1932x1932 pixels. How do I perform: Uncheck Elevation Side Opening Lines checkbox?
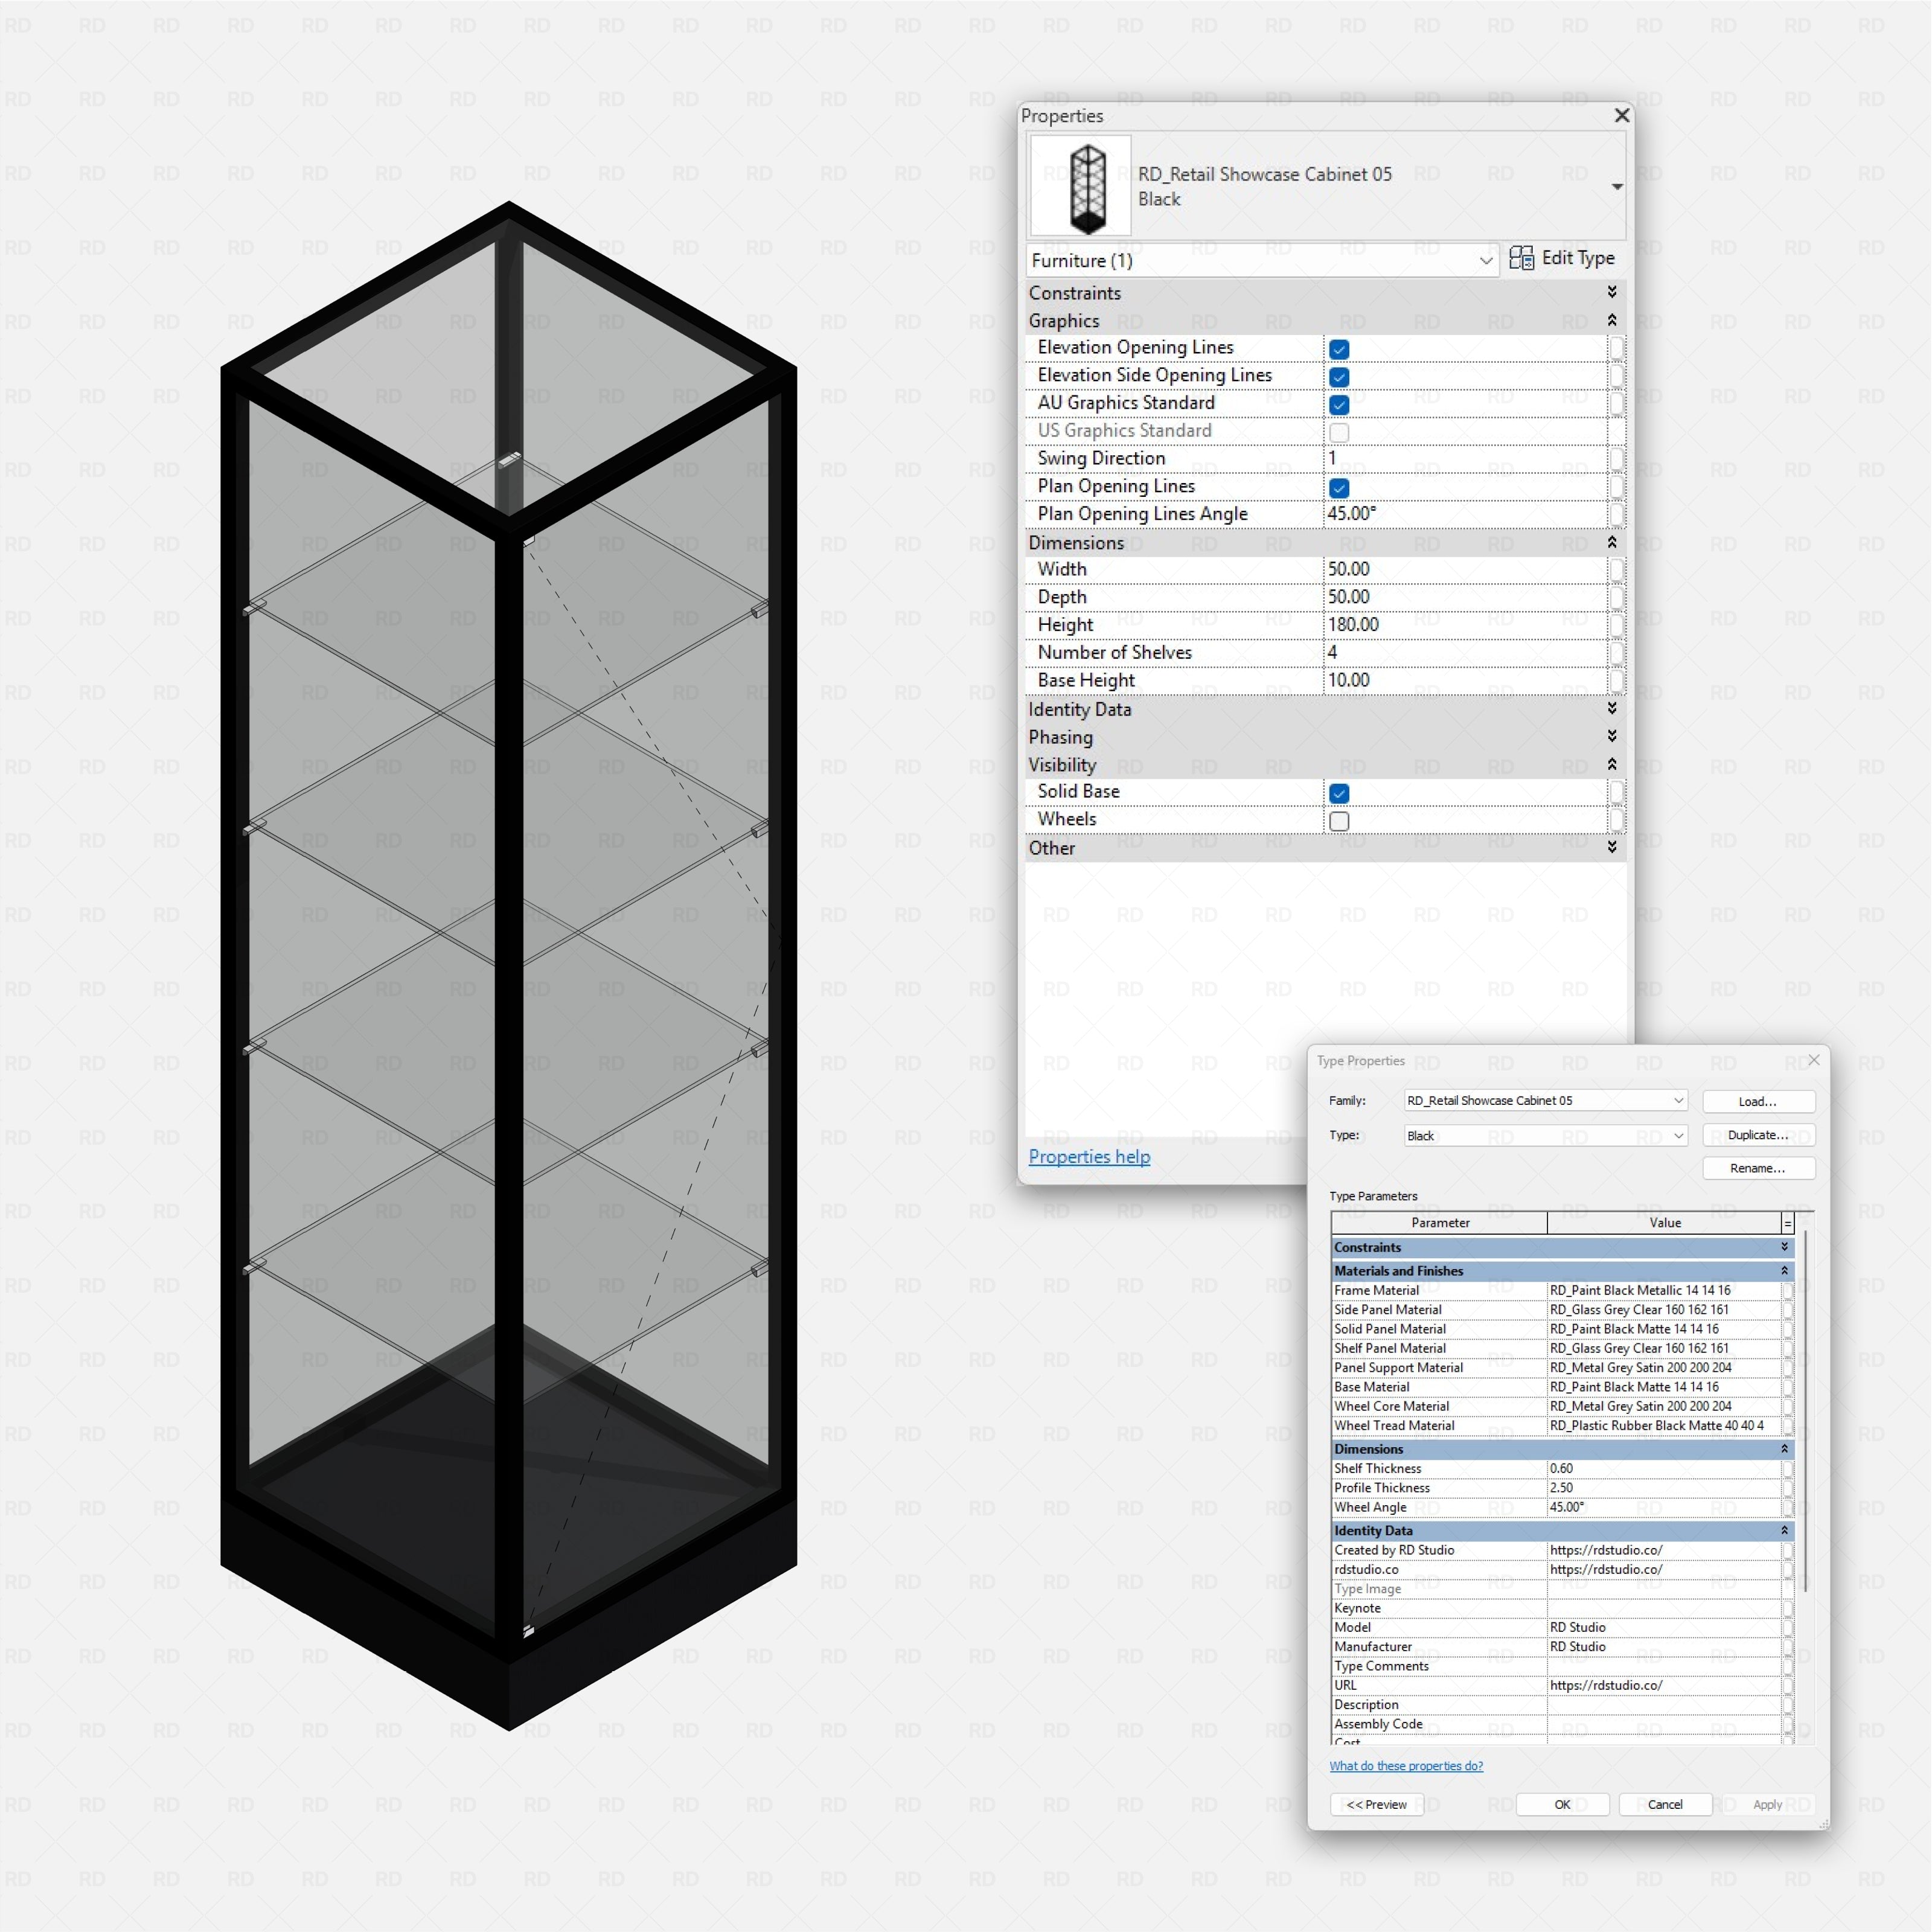click(x=1339, y=376)
